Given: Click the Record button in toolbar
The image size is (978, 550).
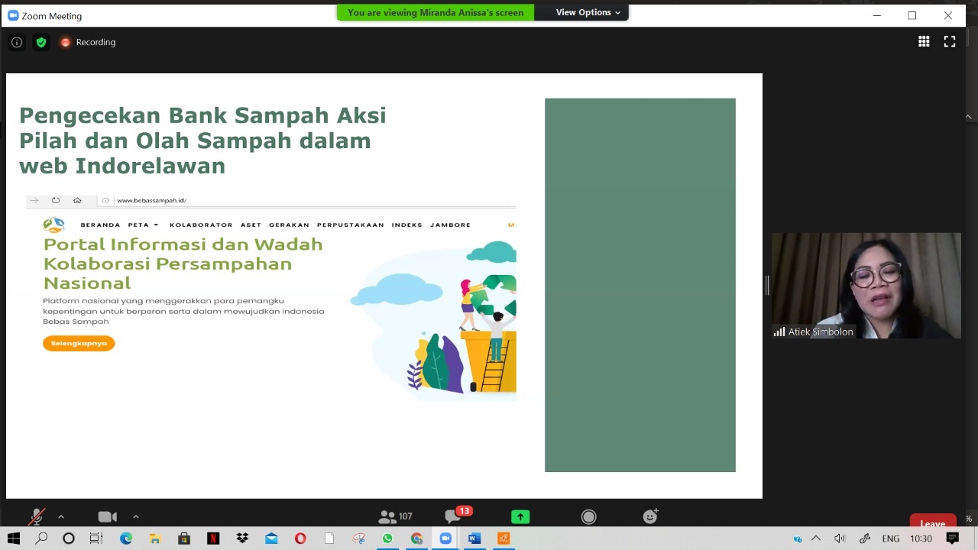Looking at the screenshot, I should pos(588,517).
